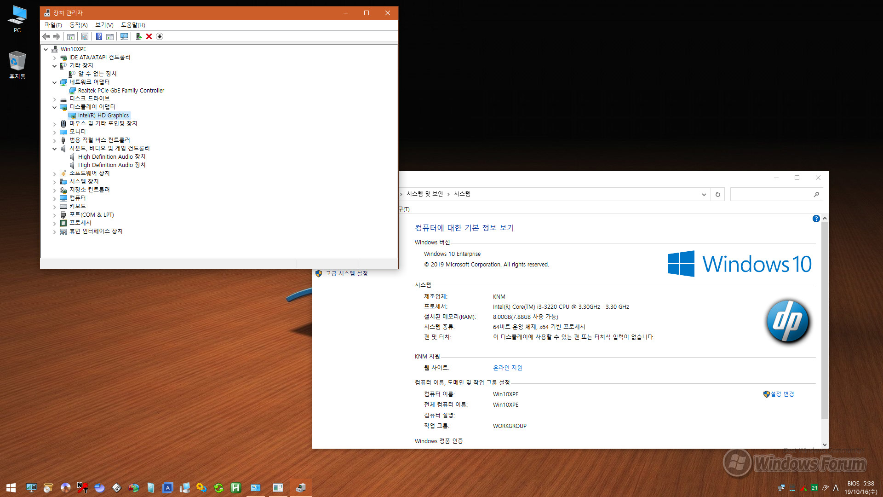Screen dimensions: 883x497
Task: Expand the 디스크 드라이브 node
Action: coord(54,99)
